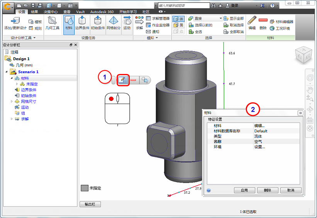The image size is (317, 218).
Task: Collapse the Scenario 1 tree node
Action: pos(6,72)
